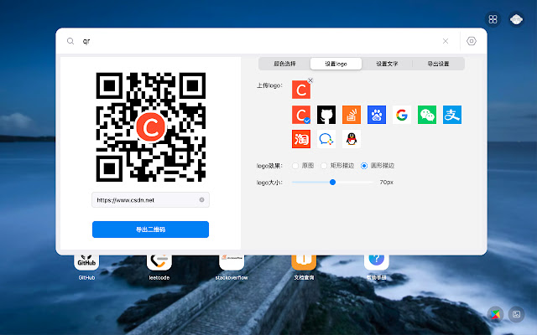Select the CSDN preset logo
This screenshot has width=537, height=335.
[301, 115]
